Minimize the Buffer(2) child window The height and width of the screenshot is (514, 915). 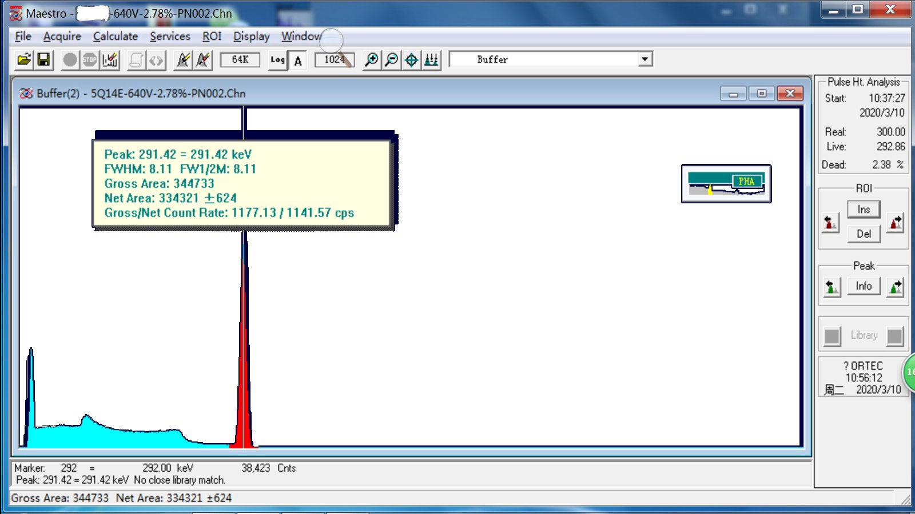[x=733, y=94]
